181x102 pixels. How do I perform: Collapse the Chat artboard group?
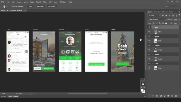pyautogui.click(x=153, y=63)
